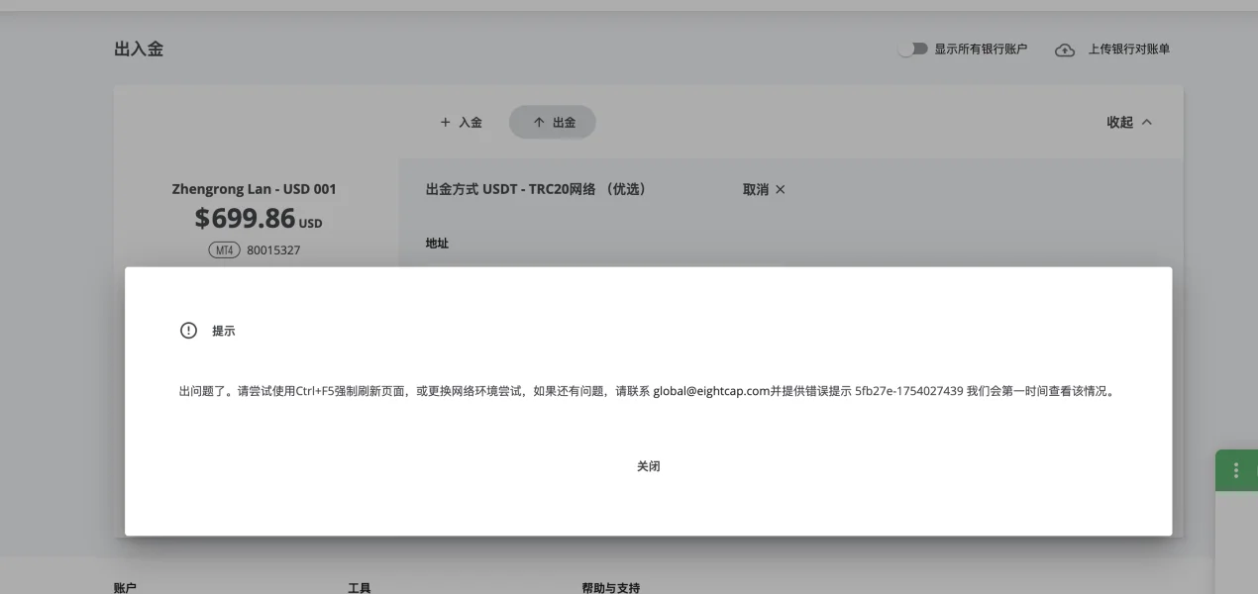Click the X icon next to 取消
Image resolution: width=1258 pixels, height=594 pixels.
pos(781,190)
